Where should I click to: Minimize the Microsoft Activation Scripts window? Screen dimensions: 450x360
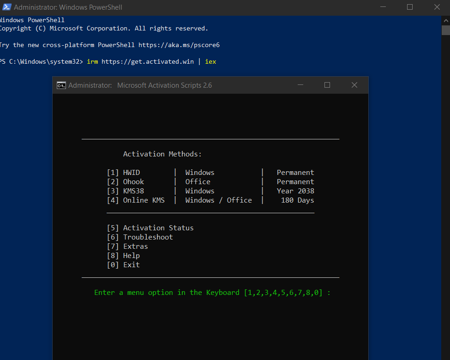click(x=300, y=85)
